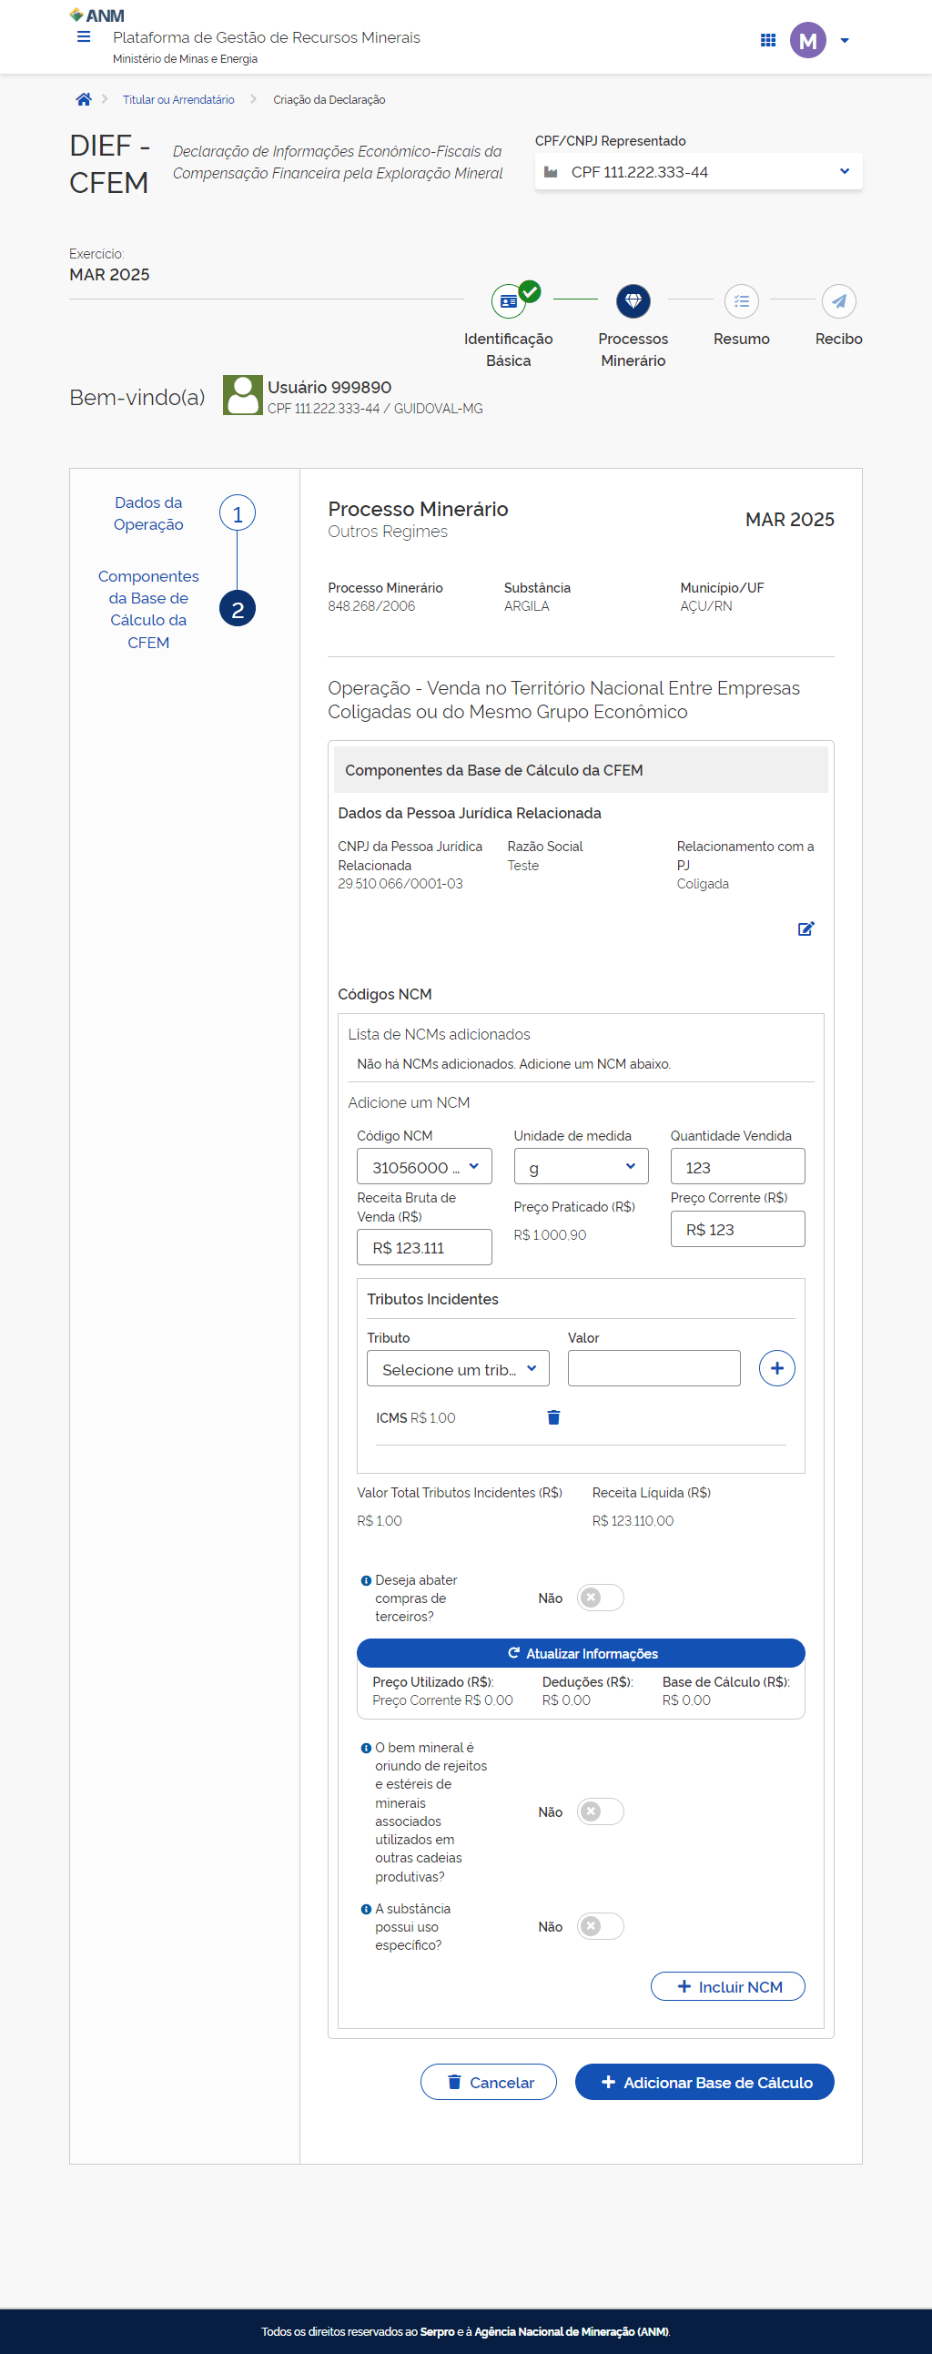Image resolution: width=932 pixels, height=2354 pixels.
Task: Select the Dados da Operação step
Action: click(x=237, y=513)
